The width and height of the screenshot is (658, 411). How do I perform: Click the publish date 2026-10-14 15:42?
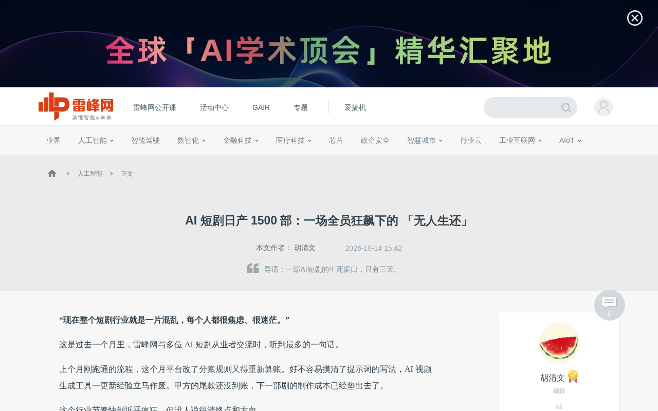point(374,248)
